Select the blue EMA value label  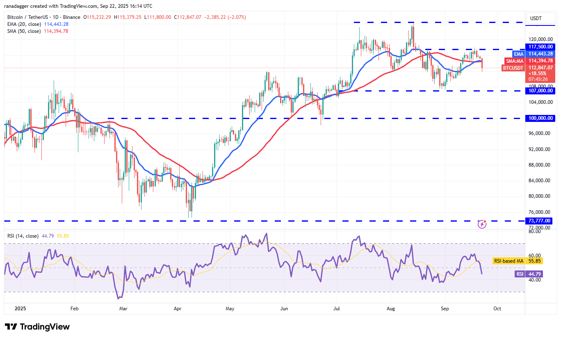[540, 53]
